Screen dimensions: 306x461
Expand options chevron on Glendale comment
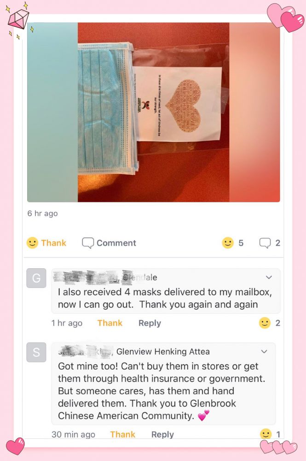coord(269,277)
